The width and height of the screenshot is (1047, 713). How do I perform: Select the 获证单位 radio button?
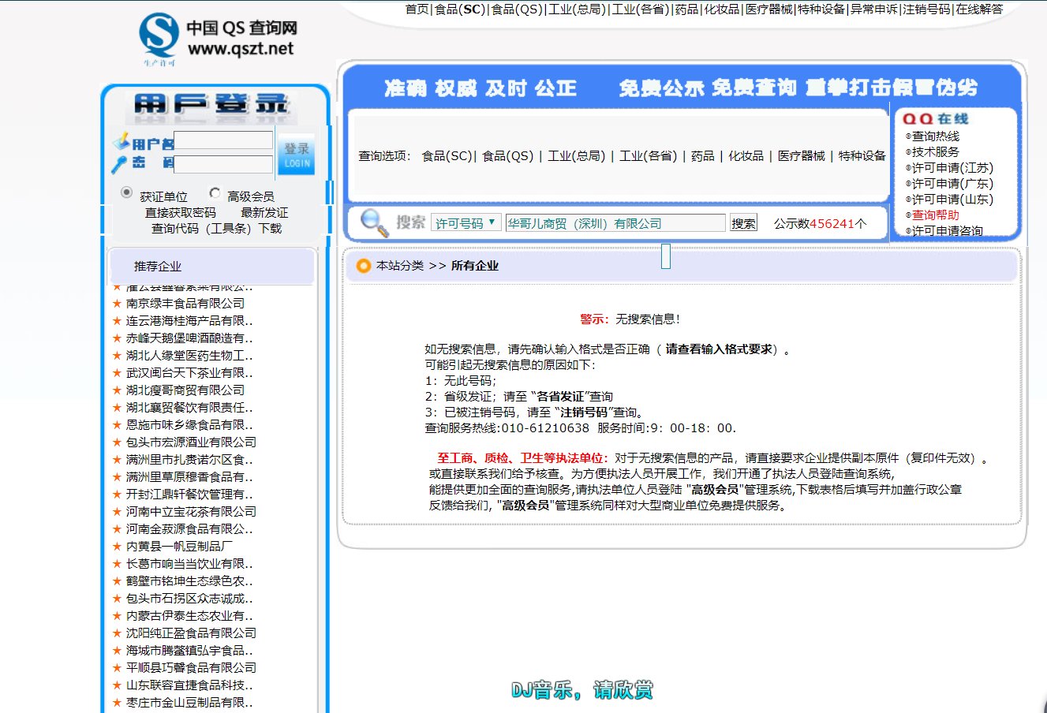pos(127,193)
